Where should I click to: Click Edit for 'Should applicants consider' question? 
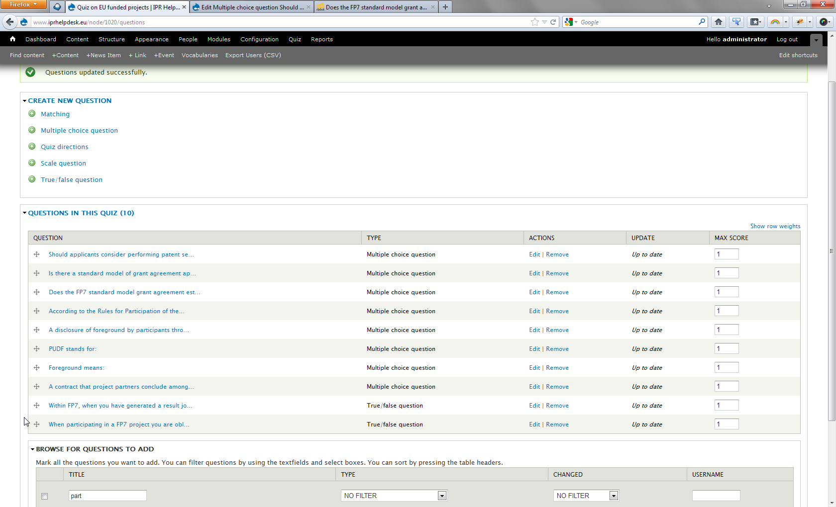pyautogui.click(x=534, y=254)
